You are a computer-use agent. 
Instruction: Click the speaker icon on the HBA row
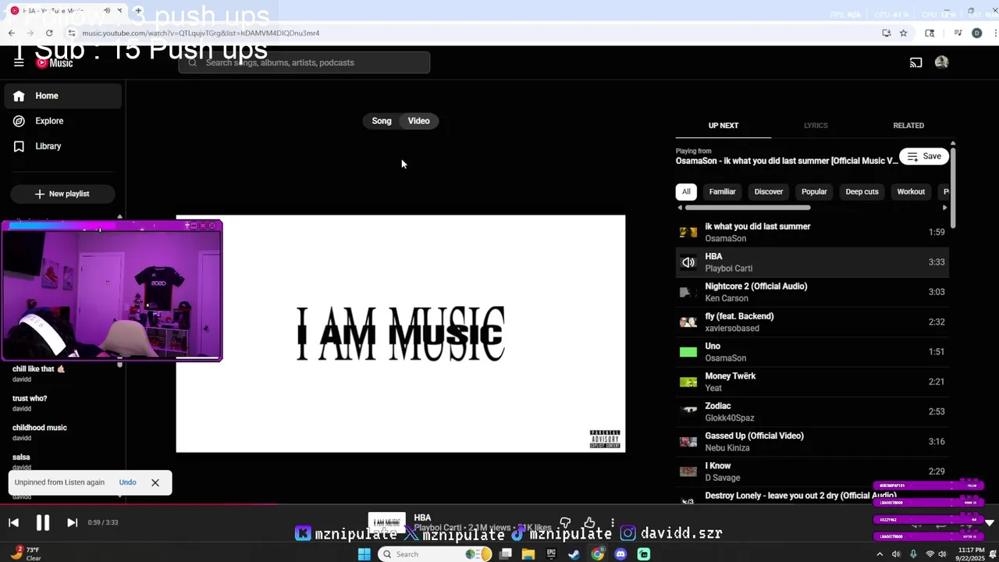[x=688, y=262]
